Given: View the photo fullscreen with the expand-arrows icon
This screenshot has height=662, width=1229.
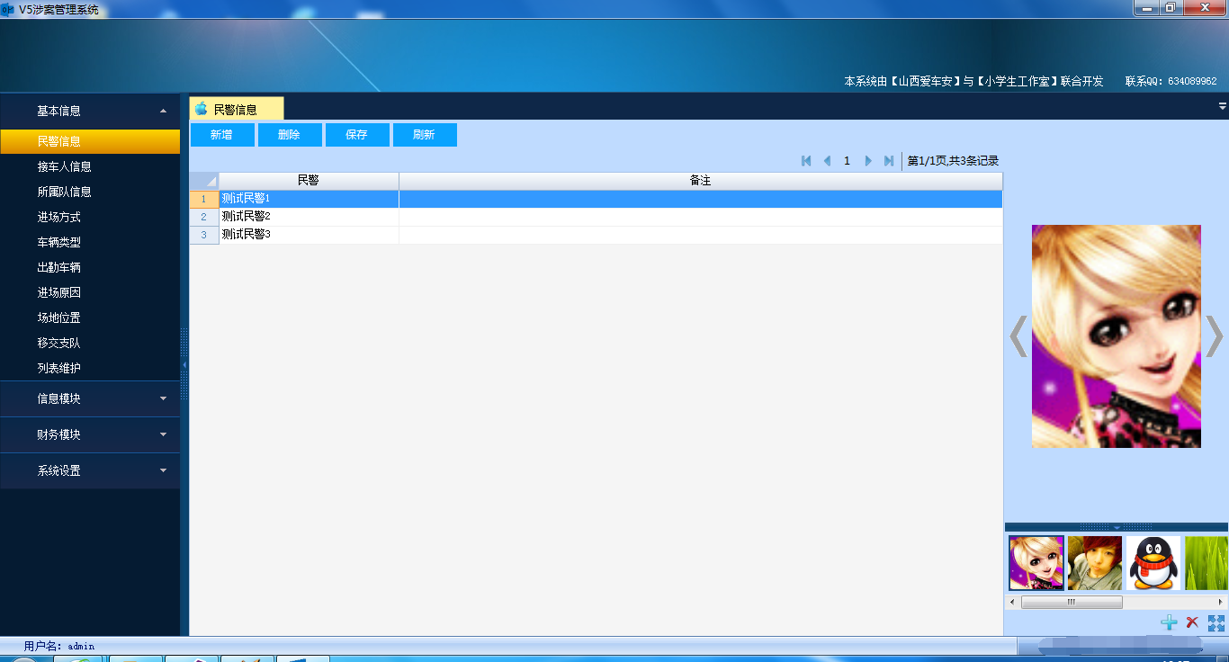Looking at the screenshot, I should (x=1216, y=622).
